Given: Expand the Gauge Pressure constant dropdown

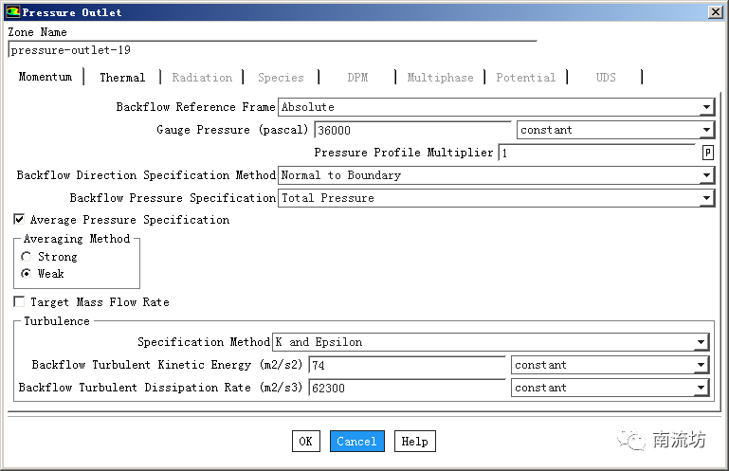Looking at the screenshot, I should [706, 131].
